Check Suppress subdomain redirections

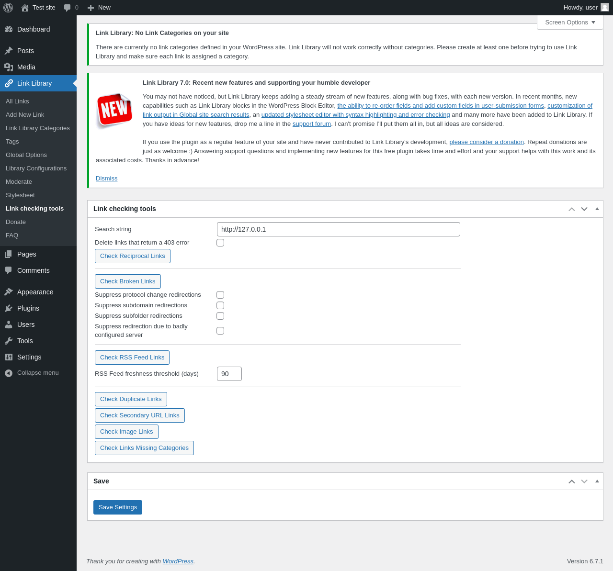[x=220, y=305]
